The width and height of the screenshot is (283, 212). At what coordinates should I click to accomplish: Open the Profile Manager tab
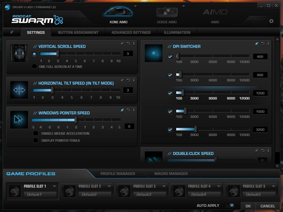117,174
